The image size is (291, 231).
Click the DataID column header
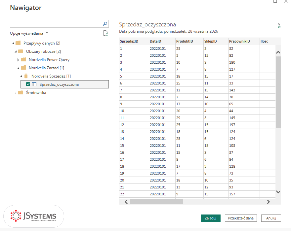pyautogui.click(x=162, y=41)
